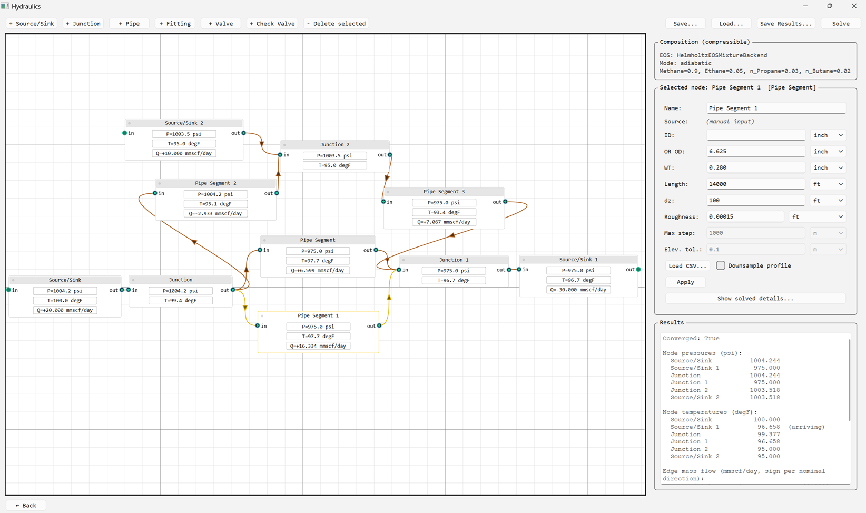Open the Save... dialog
866x513 pixels.
[685, 24]
